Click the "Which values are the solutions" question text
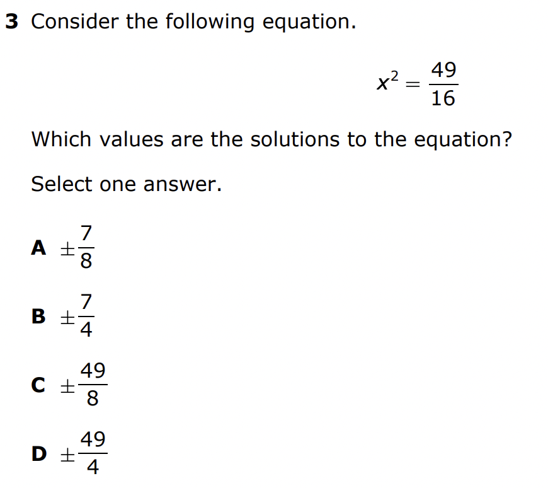548x488 pixels. click(271, 139)
